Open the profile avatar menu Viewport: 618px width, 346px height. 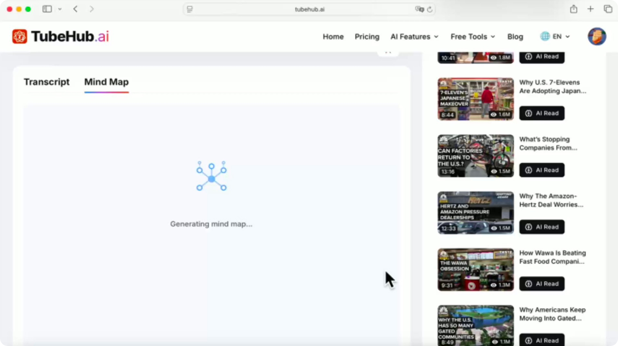(x=597, y=36)
